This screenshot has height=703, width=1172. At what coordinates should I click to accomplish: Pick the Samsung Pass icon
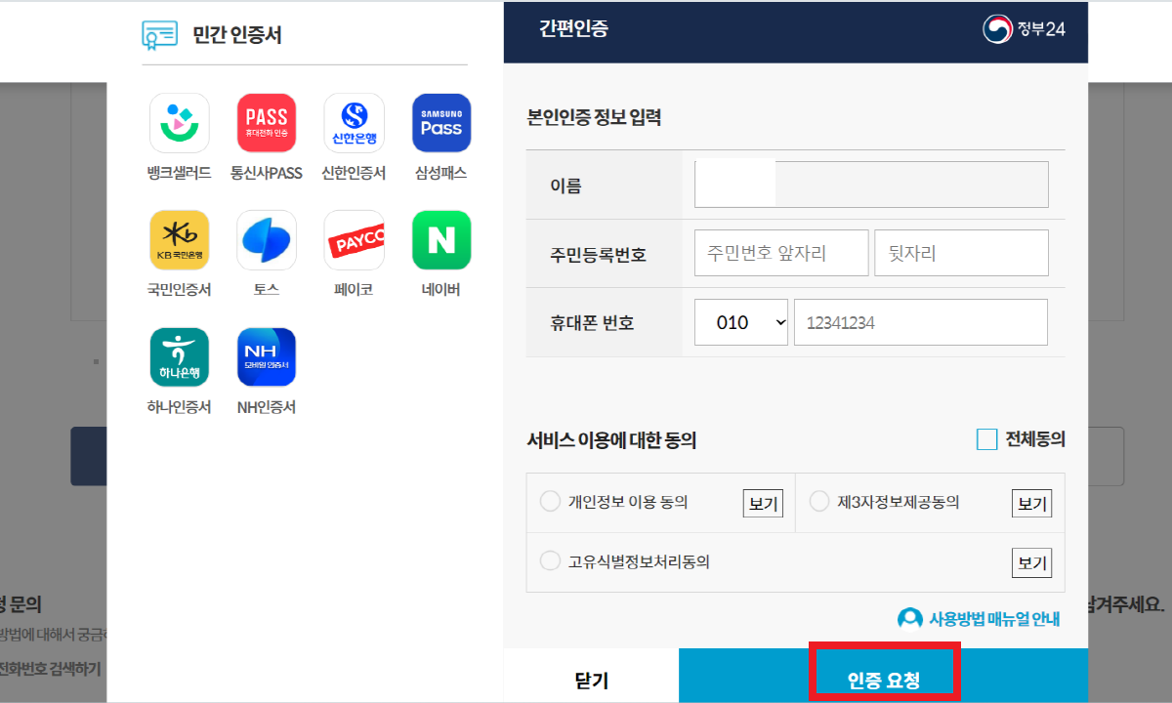(441, 123)
